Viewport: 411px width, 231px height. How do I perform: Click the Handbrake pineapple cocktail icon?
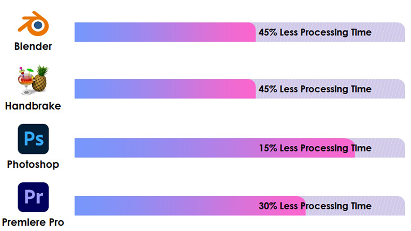pyautogui.click(x=33, y=80)
